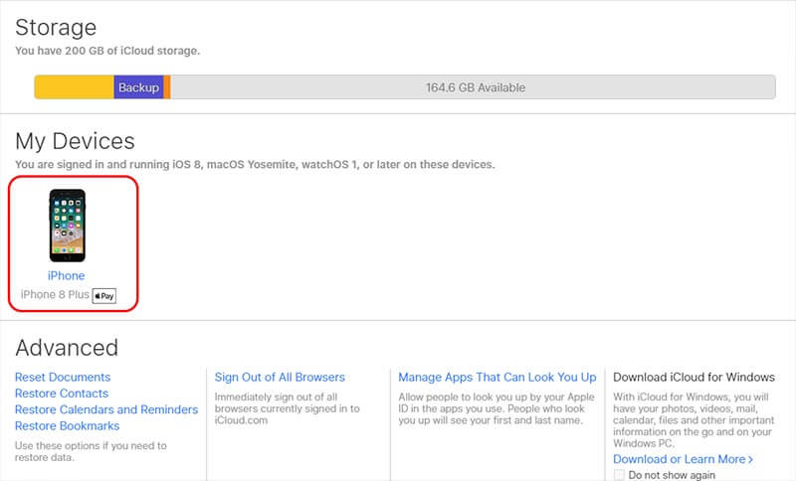Viewport: 796px width, 481px height.
Task: Click the 'Use these options if you need to restore data' note
Action: click(91, 451)
